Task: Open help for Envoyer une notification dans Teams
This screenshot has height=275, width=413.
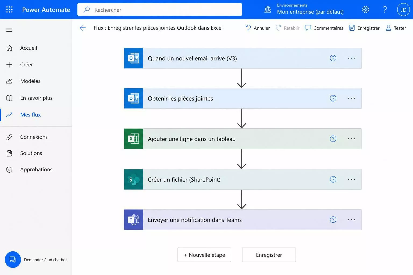Action: coord(333,220)
